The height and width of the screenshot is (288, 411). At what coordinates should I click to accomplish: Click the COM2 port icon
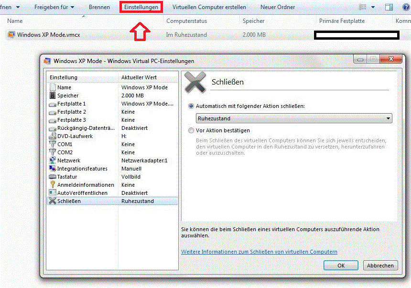[x=53, y=152]
